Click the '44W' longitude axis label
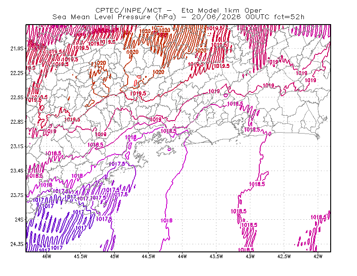Viewport: 357px width, 276px height. pyautogui.click(x=183, y=256)
